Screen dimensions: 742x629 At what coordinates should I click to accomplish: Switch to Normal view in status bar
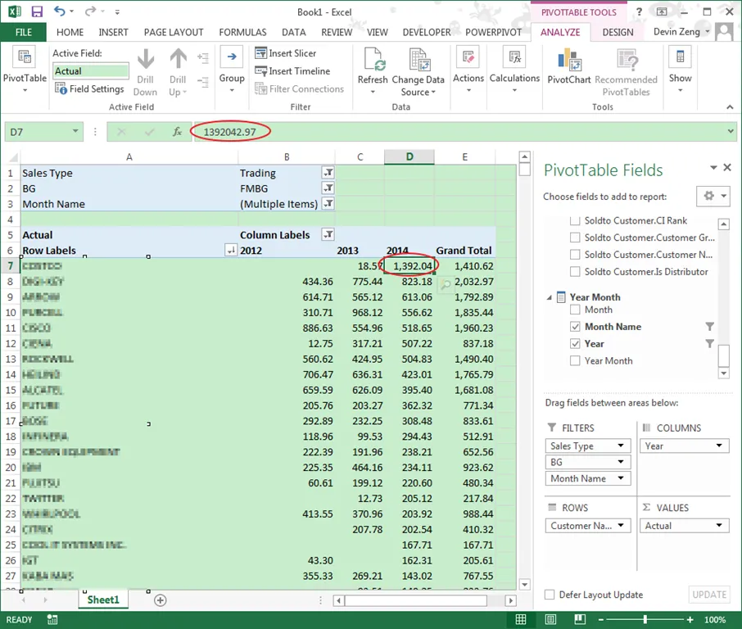coord(521,619)
